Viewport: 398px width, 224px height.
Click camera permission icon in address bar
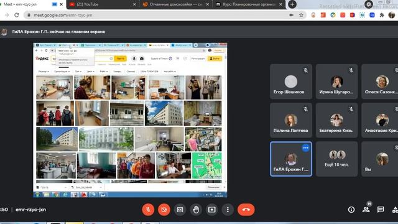click(291, 15)
